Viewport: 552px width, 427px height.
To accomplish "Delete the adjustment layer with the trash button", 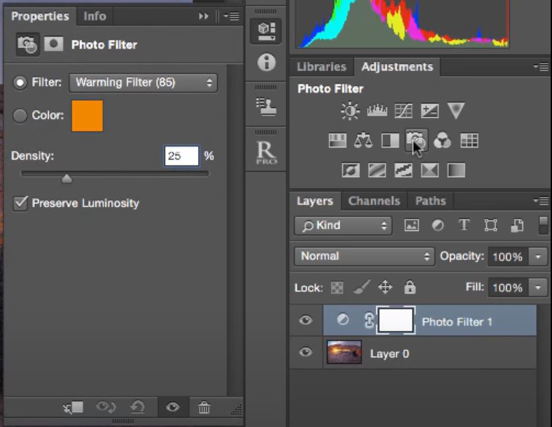I will coord(204,407).
